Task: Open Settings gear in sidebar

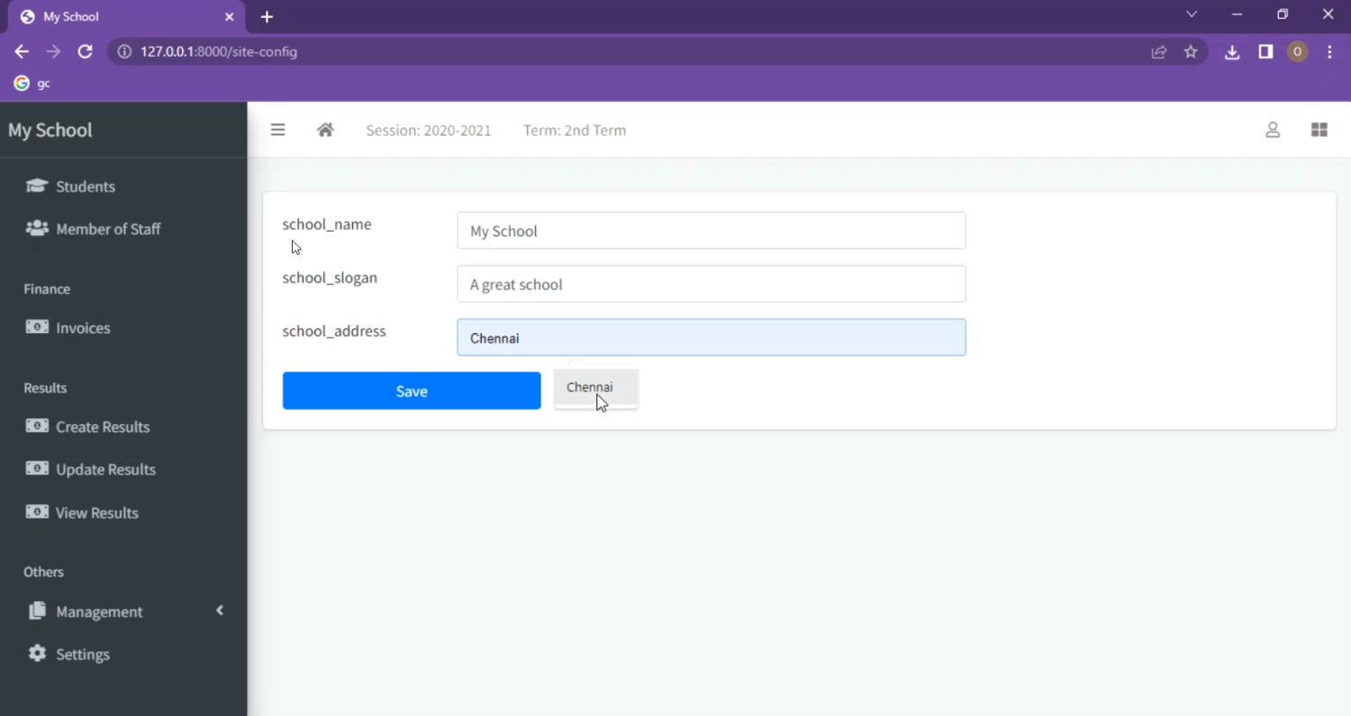Action: (x=37, y=654)
